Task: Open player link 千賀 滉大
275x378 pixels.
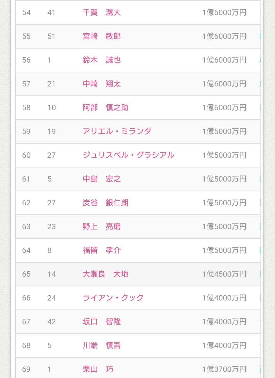Action: click(101, 13)
